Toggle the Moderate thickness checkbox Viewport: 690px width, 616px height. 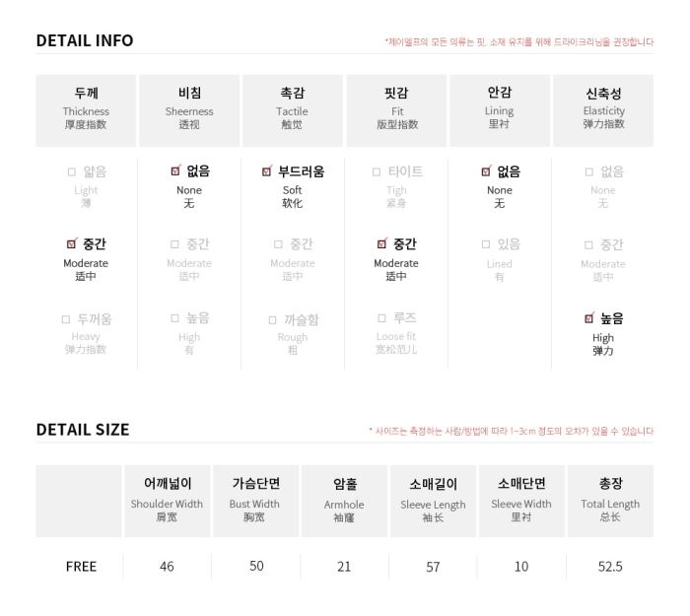pyautogui.click(x=72, y=243)
